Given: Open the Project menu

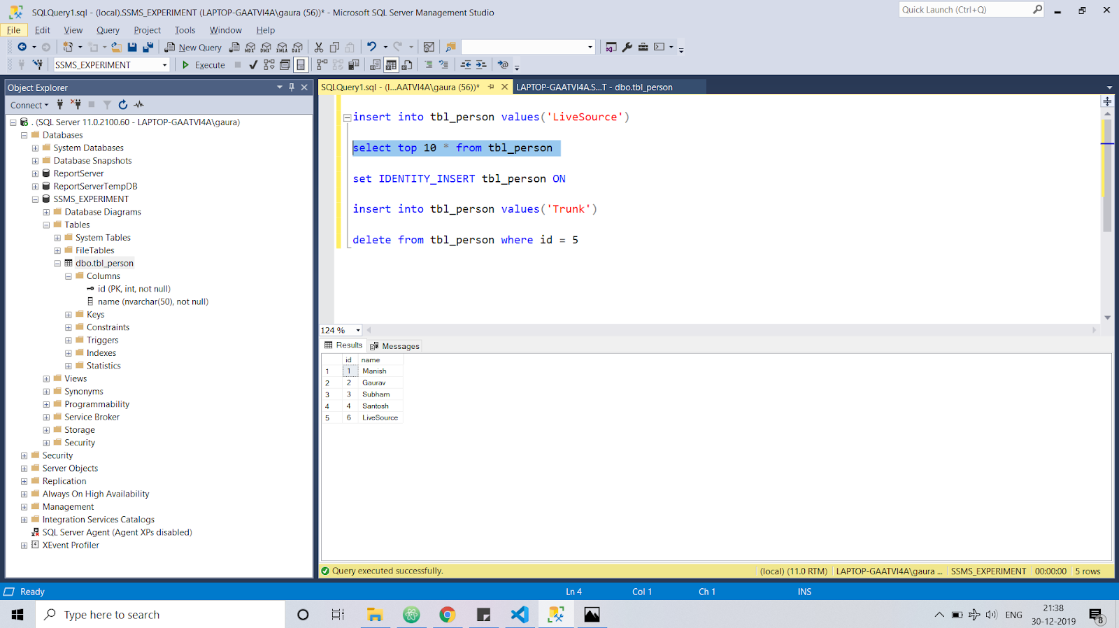Looking at the screenshot, I should [147, 30].
